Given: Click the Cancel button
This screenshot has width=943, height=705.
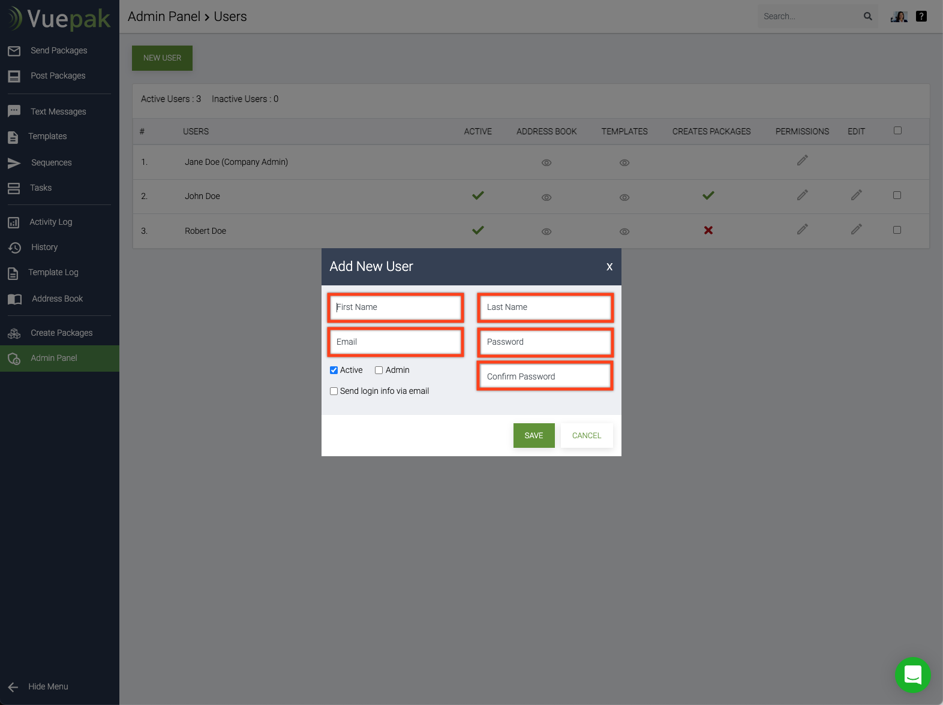Looking at the screenshot, I should click(586, 436).
